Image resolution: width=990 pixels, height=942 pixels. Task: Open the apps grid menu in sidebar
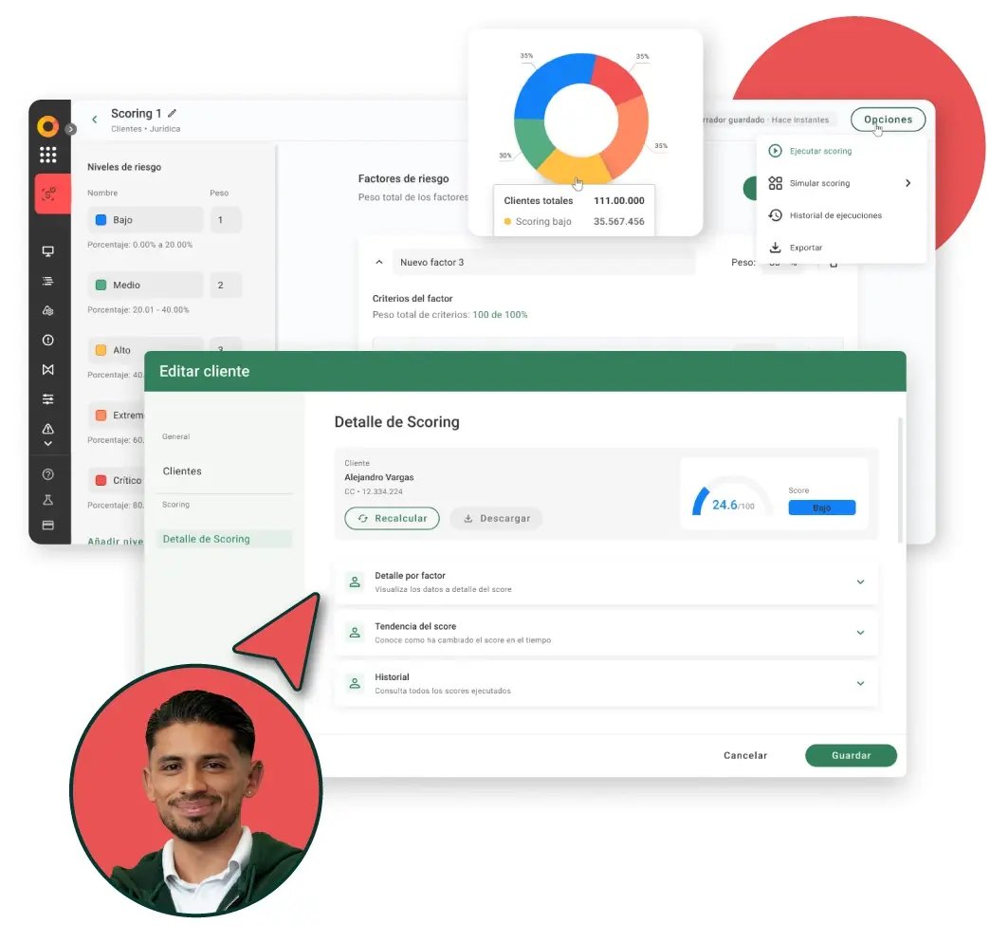tap(48, 155)
